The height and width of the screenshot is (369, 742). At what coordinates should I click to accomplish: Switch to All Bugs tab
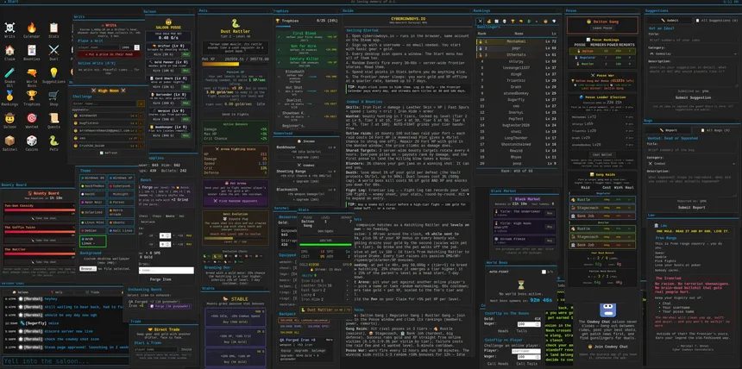coord(714,130)
